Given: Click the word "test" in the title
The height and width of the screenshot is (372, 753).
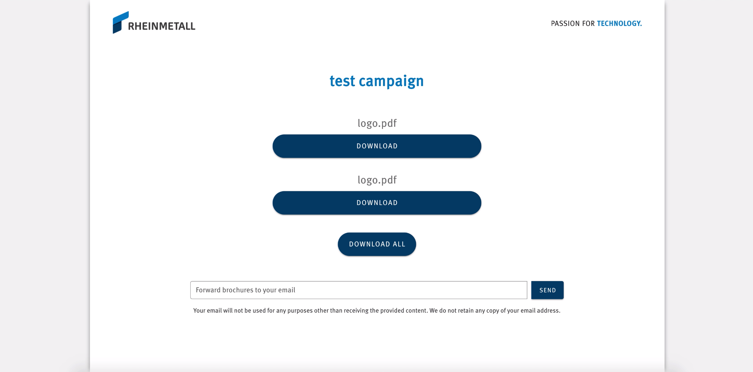Looking at the screenshot, I should click(x=342, y=81).
